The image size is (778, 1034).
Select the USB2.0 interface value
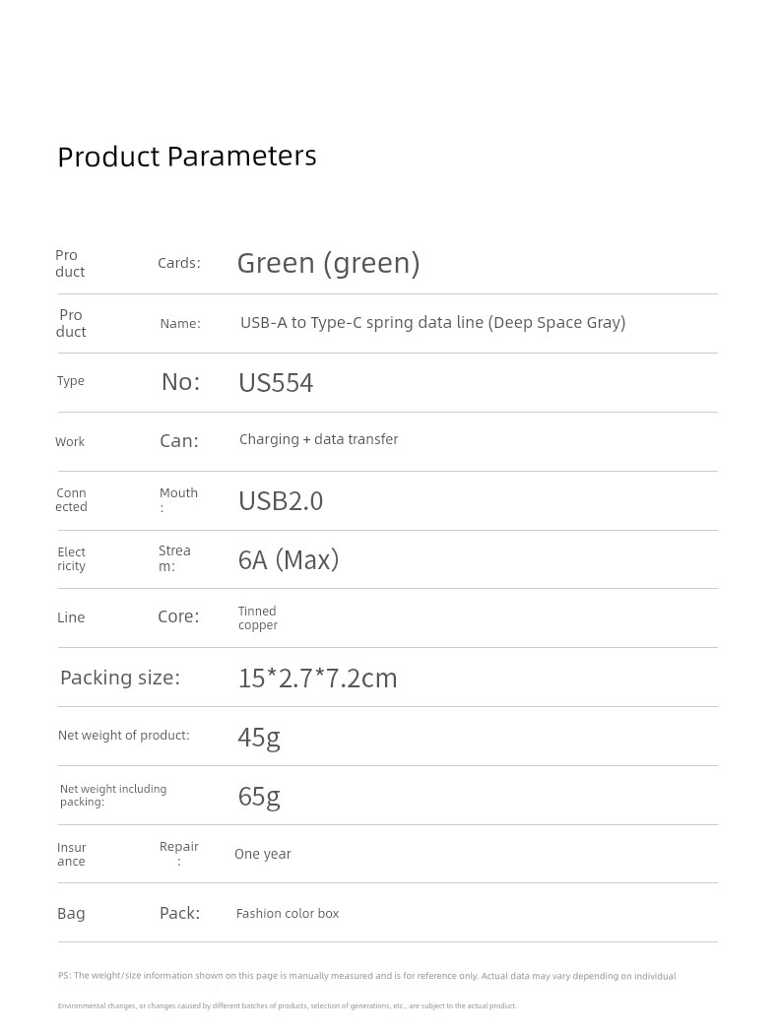(x=281, y=501)
